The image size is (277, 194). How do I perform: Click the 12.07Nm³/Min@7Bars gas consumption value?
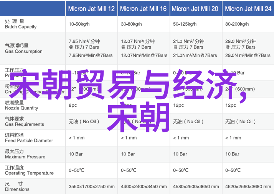click(x=144, y=55)
